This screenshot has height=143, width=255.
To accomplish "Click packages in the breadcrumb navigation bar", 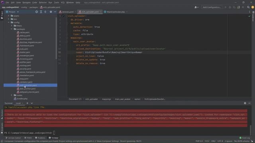I will pos(33,7).
